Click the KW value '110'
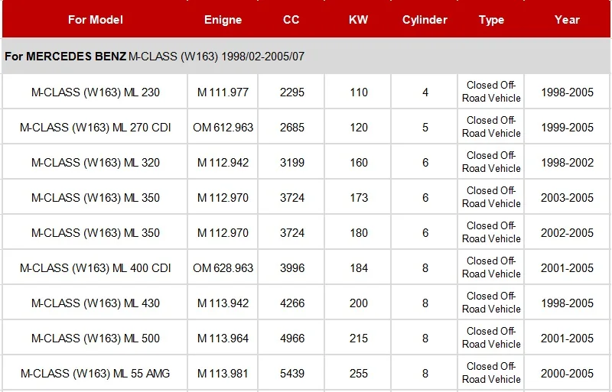 point(359,92)
